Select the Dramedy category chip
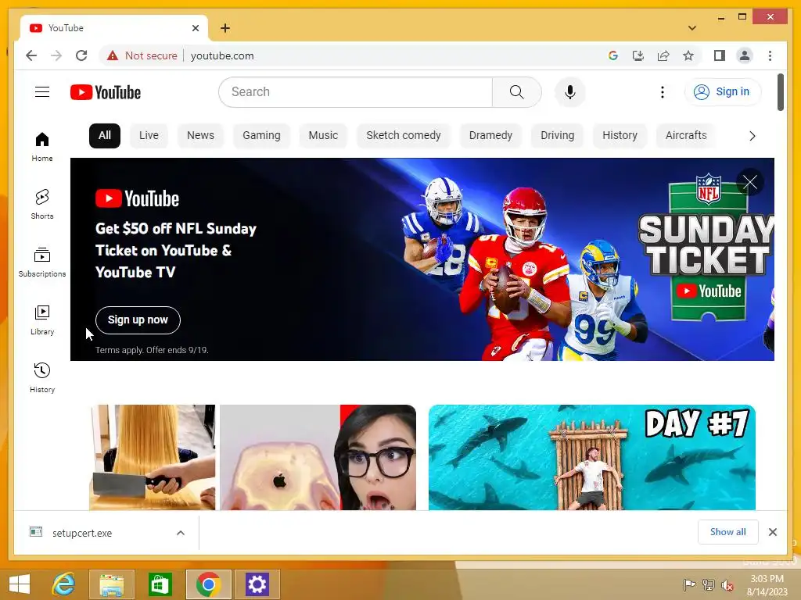 pyautogui.click(x=490, y=136)
